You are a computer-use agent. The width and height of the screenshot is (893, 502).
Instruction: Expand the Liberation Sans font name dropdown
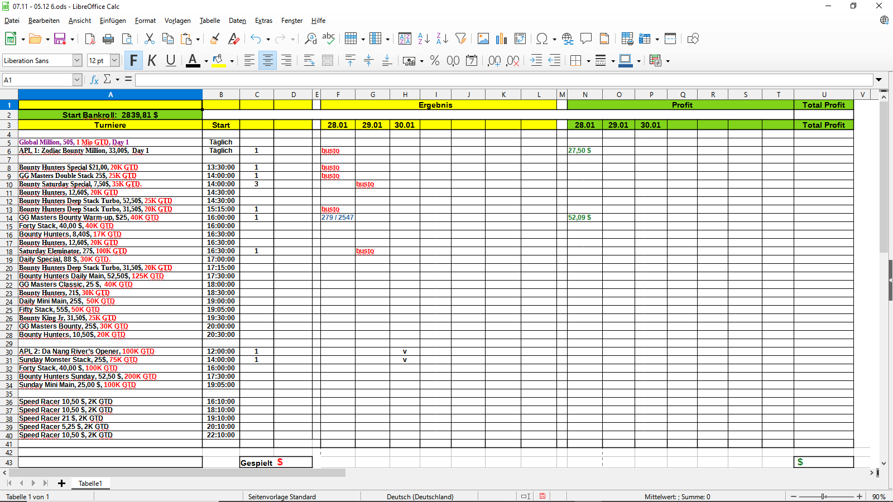78,60
